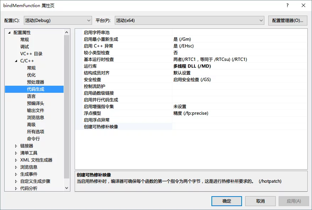The width and height of the screenshot is (312, 210).
Task: Click the 启用字符串池 value cell
Action: coord(239,33)
